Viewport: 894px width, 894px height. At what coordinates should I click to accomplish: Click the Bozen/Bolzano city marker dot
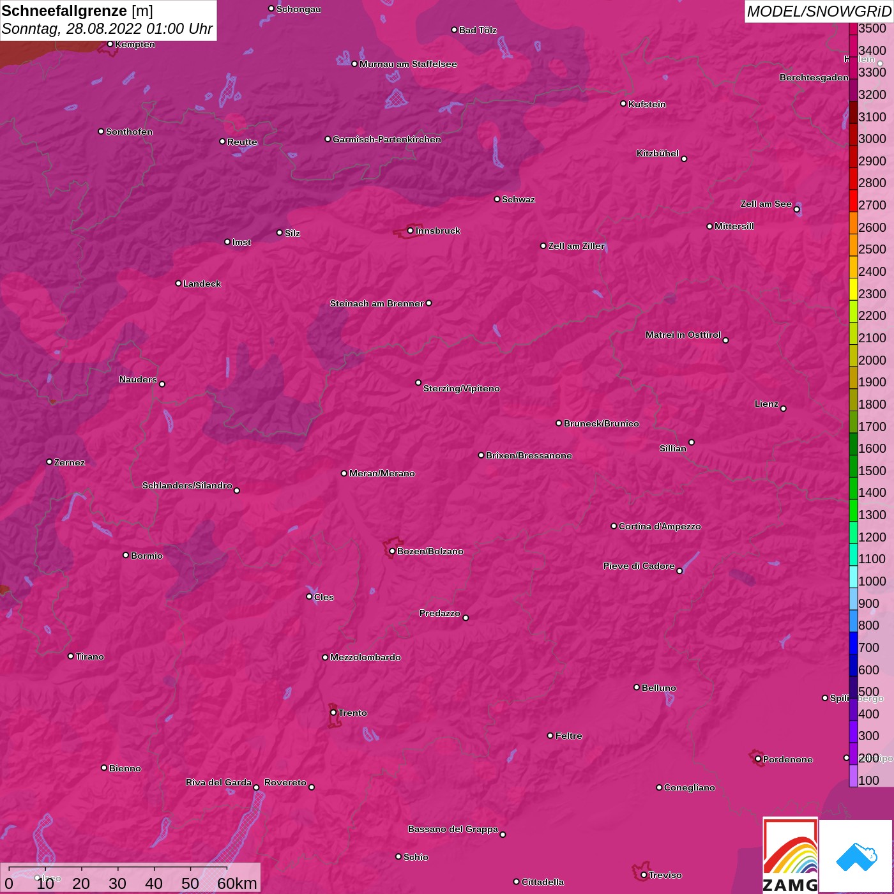coord(392,551)
